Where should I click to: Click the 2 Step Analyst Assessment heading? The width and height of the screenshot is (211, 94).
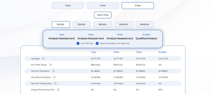(x=91, y=38)
